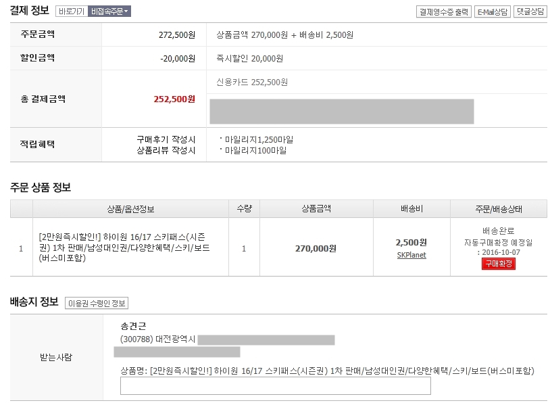Click the 상품/옵션정보 column header

[x=130, y=209]
